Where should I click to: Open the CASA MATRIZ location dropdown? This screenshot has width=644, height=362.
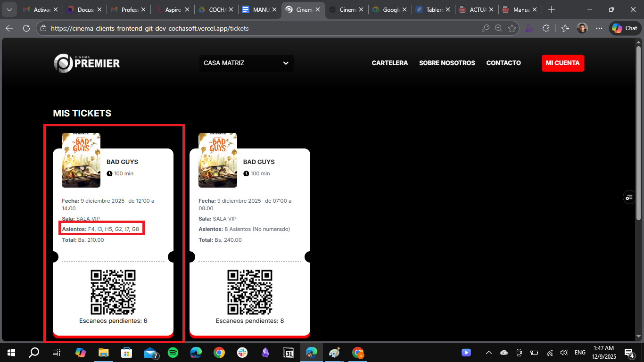click(x=246, y=63)
